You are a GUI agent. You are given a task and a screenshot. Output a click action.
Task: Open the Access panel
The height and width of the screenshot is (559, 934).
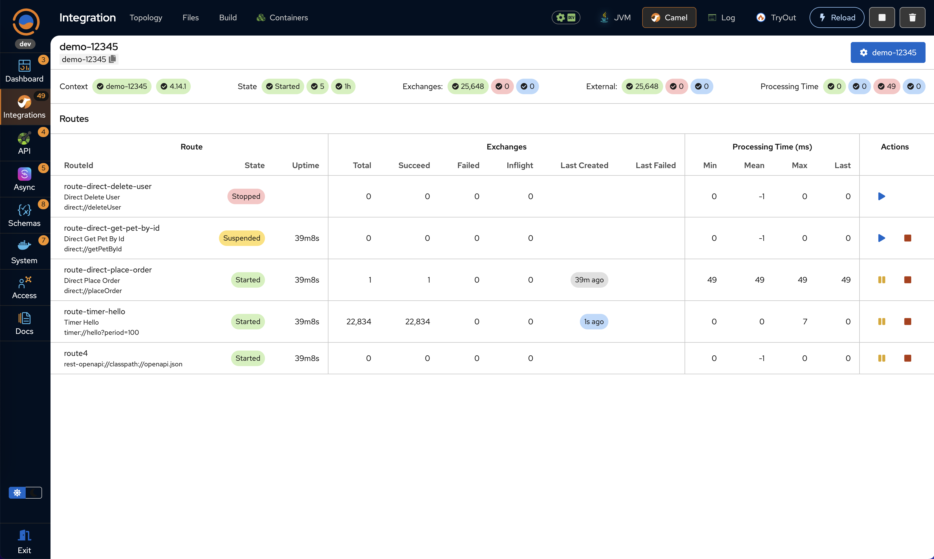(x=25, y=287)
